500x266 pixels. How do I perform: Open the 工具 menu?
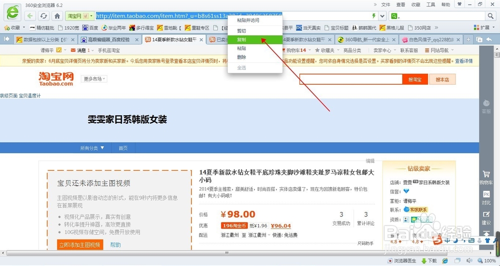click(x=431, y=4)
